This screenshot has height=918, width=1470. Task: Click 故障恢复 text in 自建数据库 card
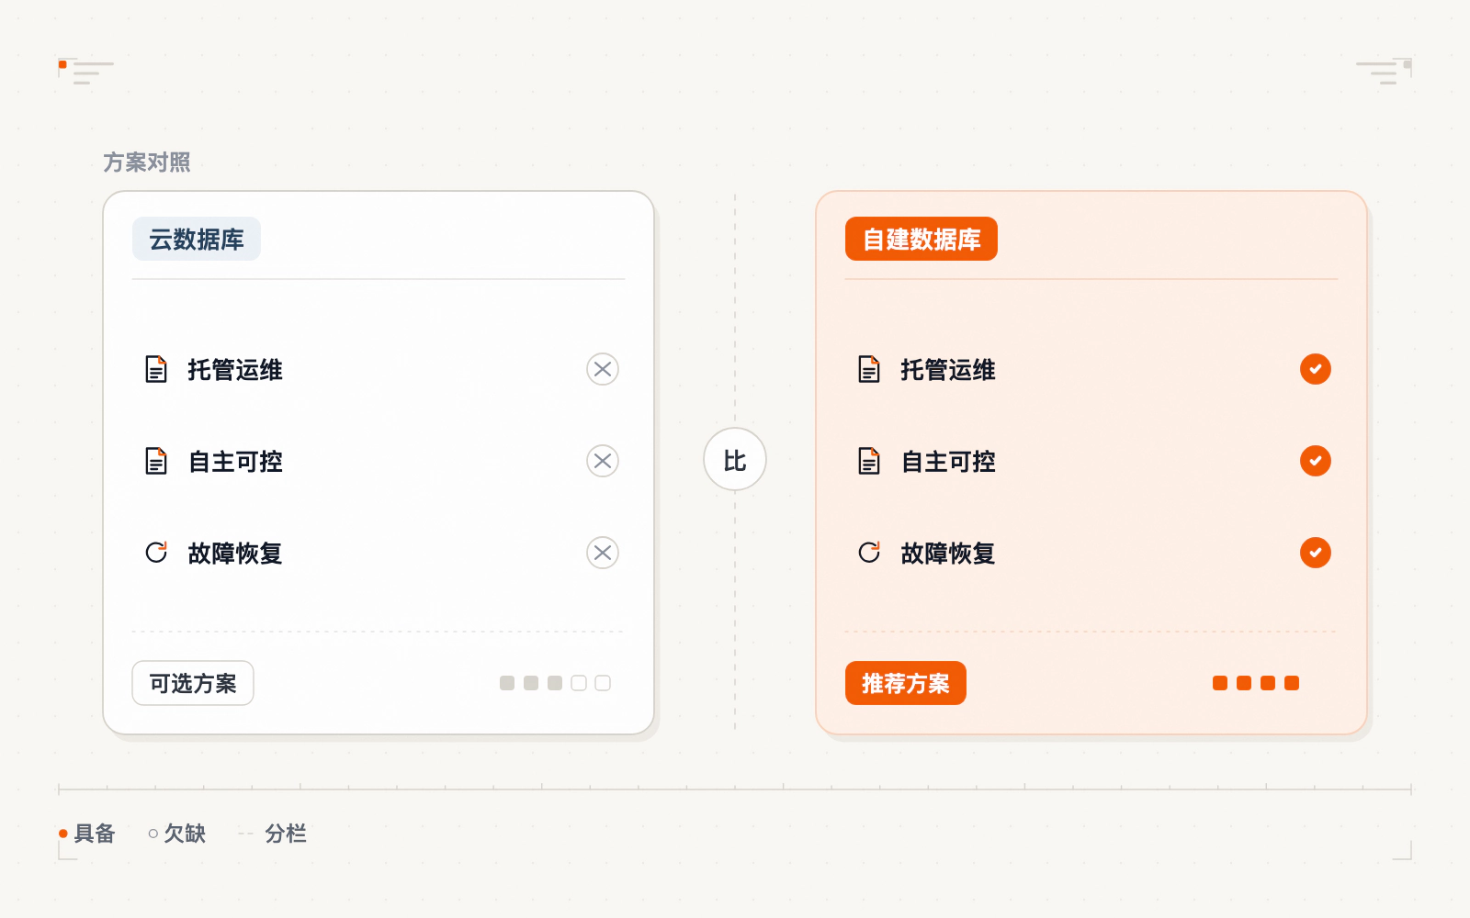tap(948, 554)
